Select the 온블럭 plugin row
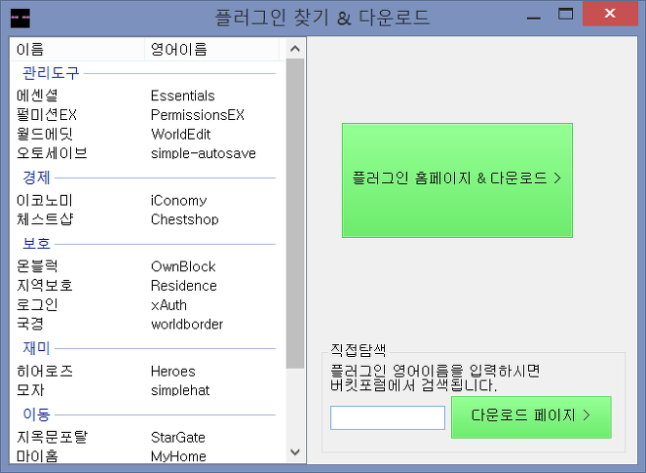 click(147, 266)
